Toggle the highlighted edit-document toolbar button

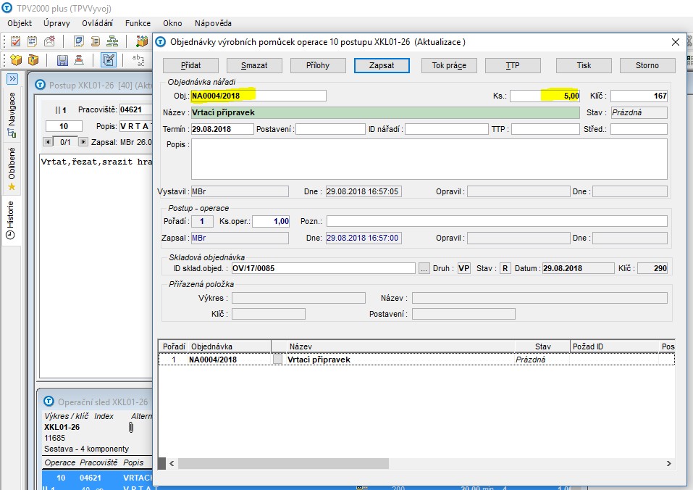(109, 59)
